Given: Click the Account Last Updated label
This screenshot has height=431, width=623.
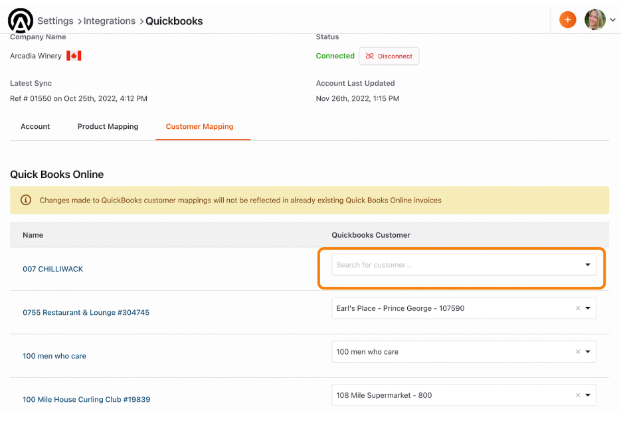Looking at the screenshot, I should (355, 84).
